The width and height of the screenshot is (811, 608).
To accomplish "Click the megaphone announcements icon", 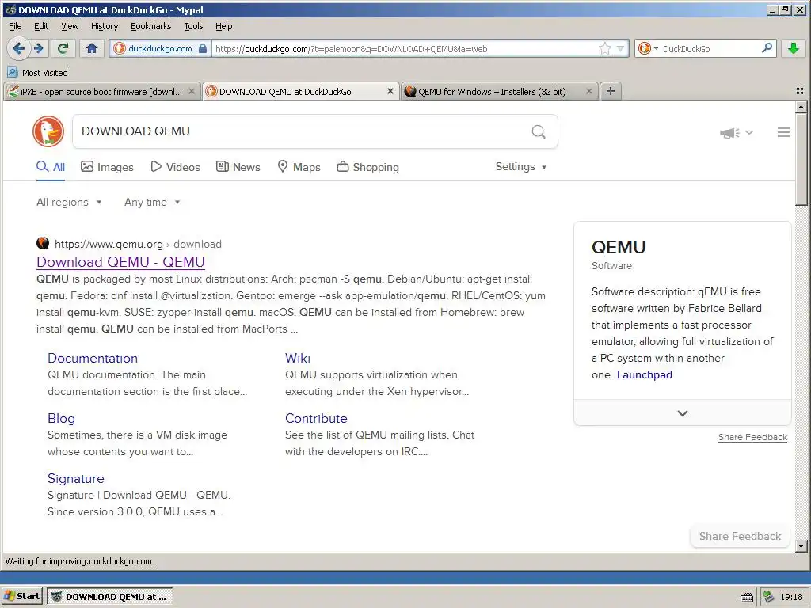I will (x=729, y=133).
